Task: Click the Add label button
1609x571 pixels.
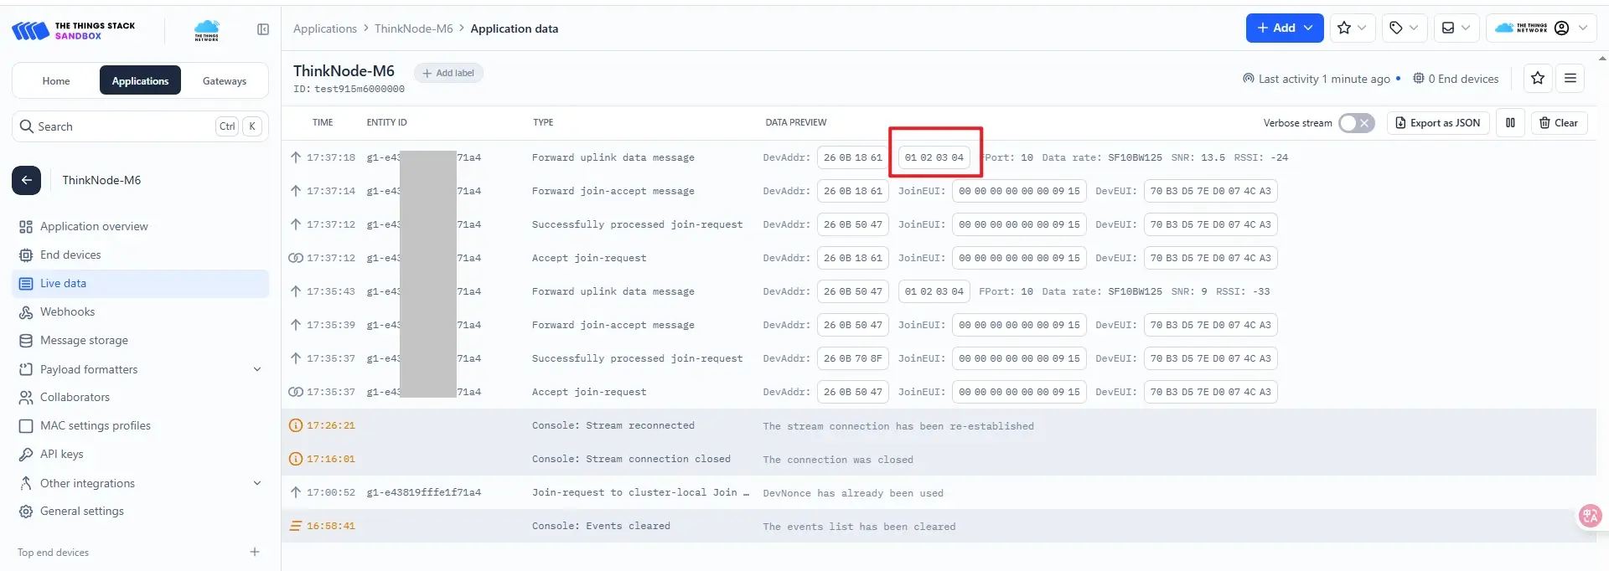Action: point(448,74)
